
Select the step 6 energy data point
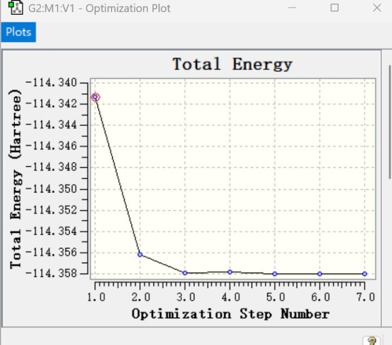[320, 274]
